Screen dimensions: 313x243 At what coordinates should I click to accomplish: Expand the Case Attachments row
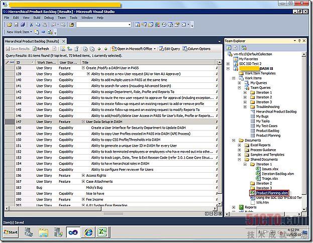click(x=83, y=182)
